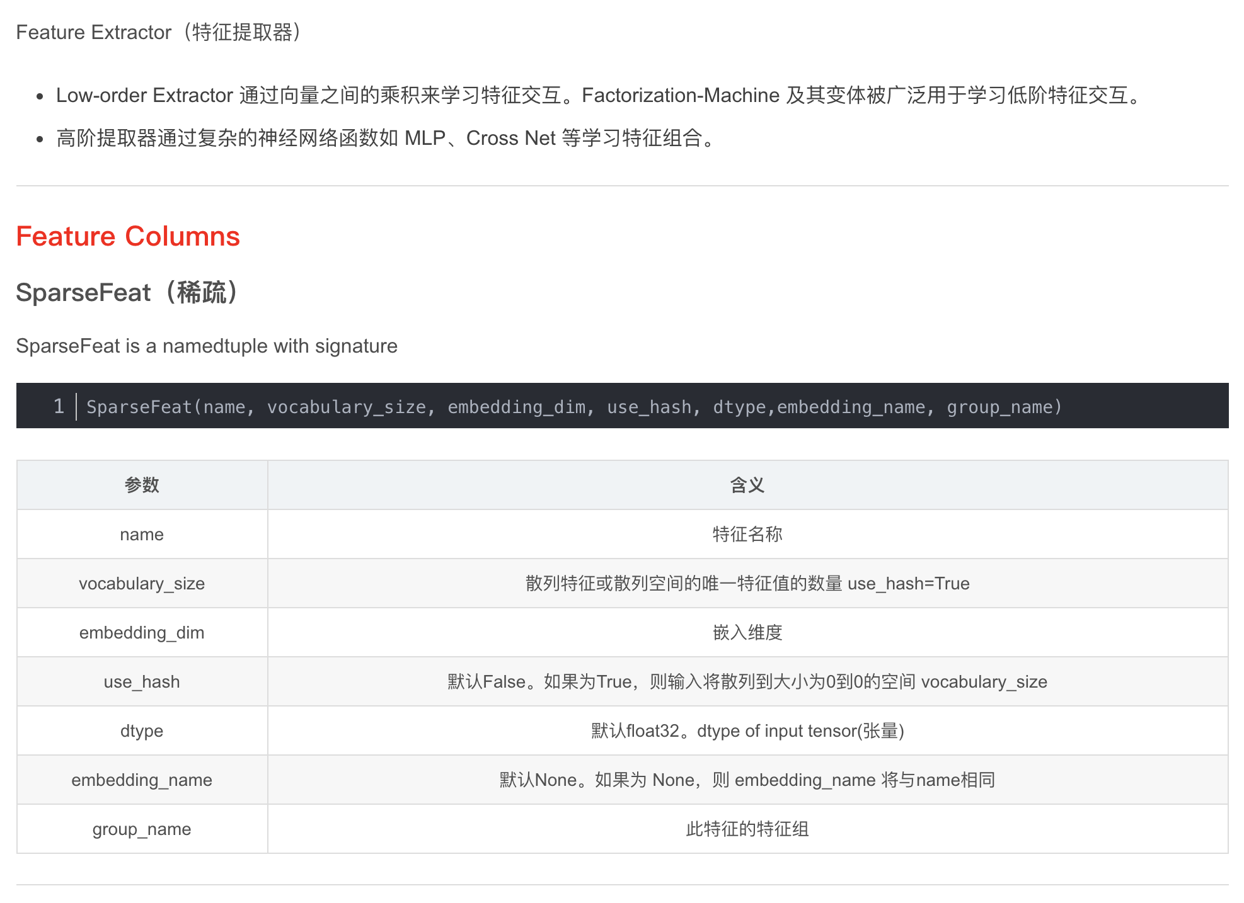Screen dimensions: 1244x903
Task: Click the 此特征的特征组 description cell
Action: pyautogui.click(x=746, y=829)
